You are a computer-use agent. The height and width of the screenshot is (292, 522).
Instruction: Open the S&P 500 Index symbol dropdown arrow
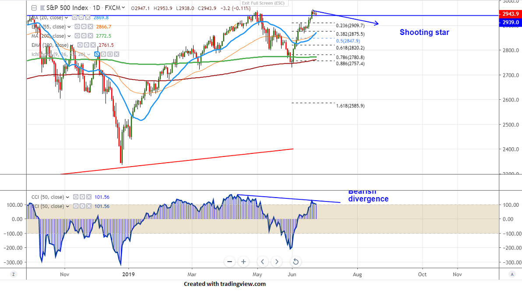tap(123, 7)
